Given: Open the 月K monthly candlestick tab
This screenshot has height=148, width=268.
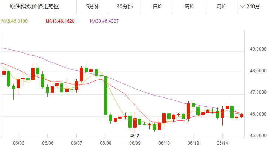Looking at the screenshot, I should pyautogui.click(x=221, y=7).
